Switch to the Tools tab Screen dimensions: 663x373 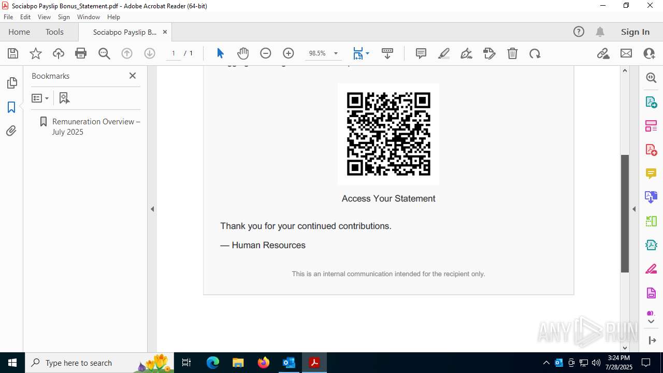[x=54, y=32]
